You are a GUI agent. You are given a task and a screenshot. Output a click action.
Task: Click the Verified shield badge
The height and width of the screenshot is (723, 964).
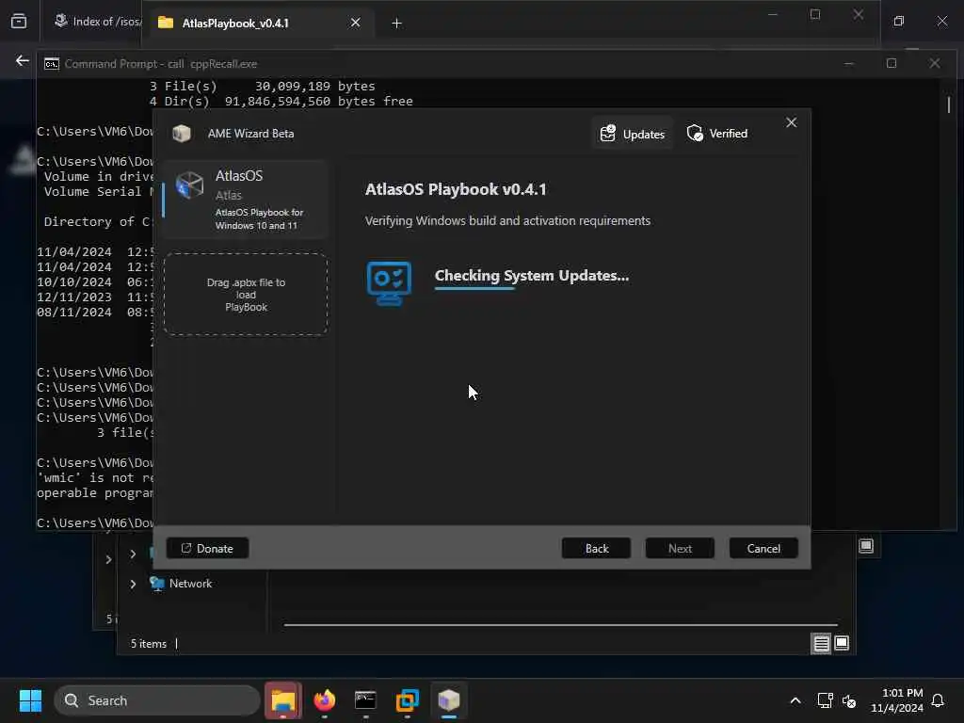[x=716, y=134]
